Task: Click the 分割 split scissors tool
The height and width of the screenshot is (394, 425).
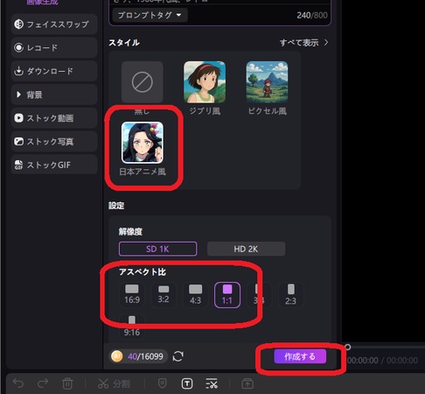Action: coord(114,383)
